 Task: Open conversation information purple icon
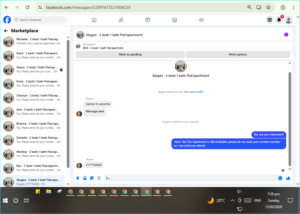point(286,35)
